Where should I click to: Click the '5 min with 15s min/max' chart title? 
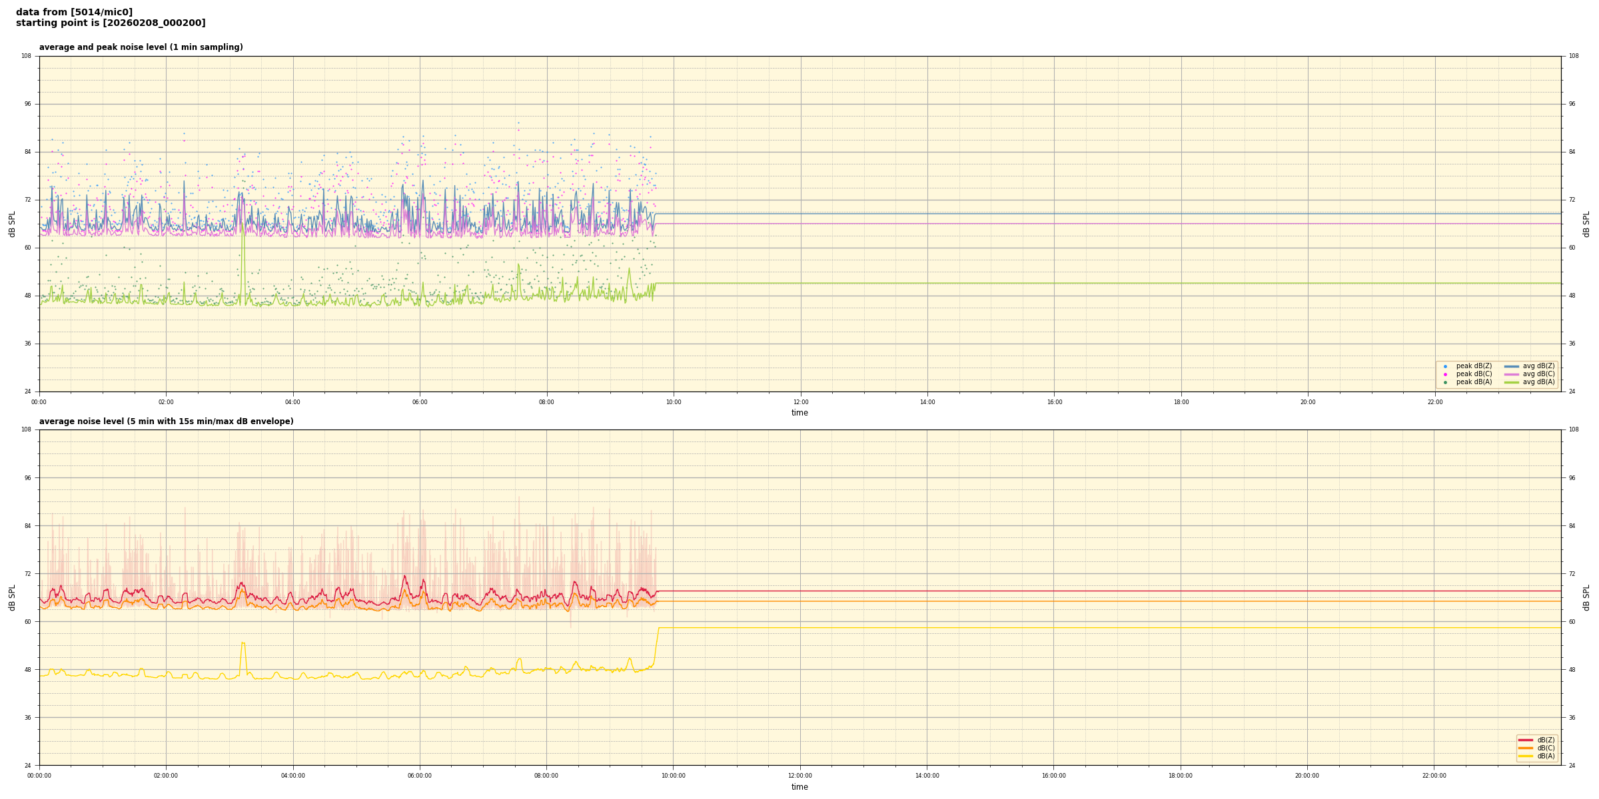point(166,421)
